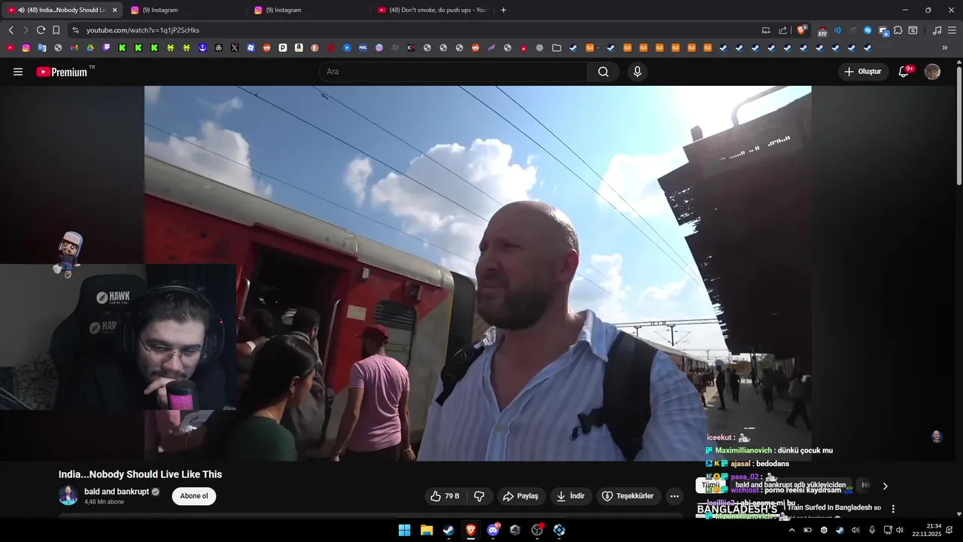Share the video via Paylaş
Image resolution: width=963 pixels, height=542 pixels.
pyautogui.click(x=521, y=496)
